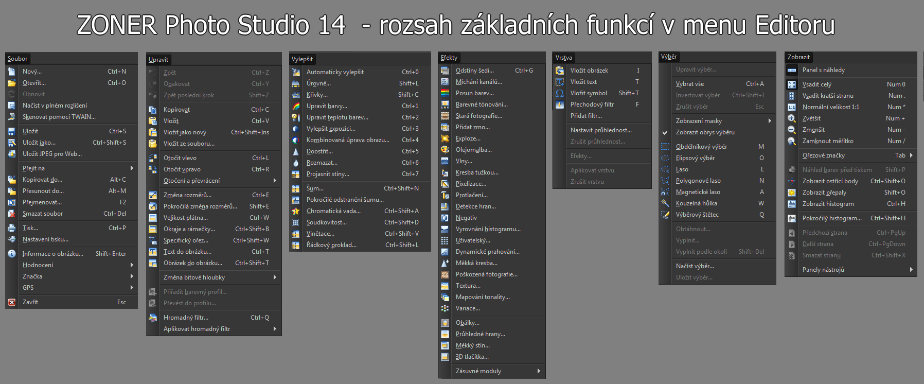Viewport: 924px width, 384px height.
Task: Expand the GPS submenu
Action: [x=132, y=288]
